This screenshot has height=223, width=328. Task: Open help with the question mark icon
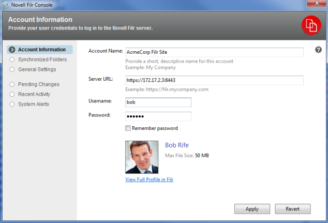click(x=319, y=50)
